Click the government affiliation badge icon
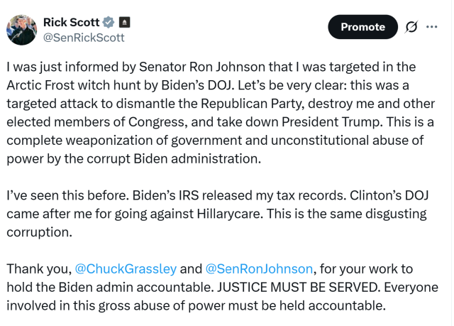This screenshot has height=326, width=454. pos(123,22)
